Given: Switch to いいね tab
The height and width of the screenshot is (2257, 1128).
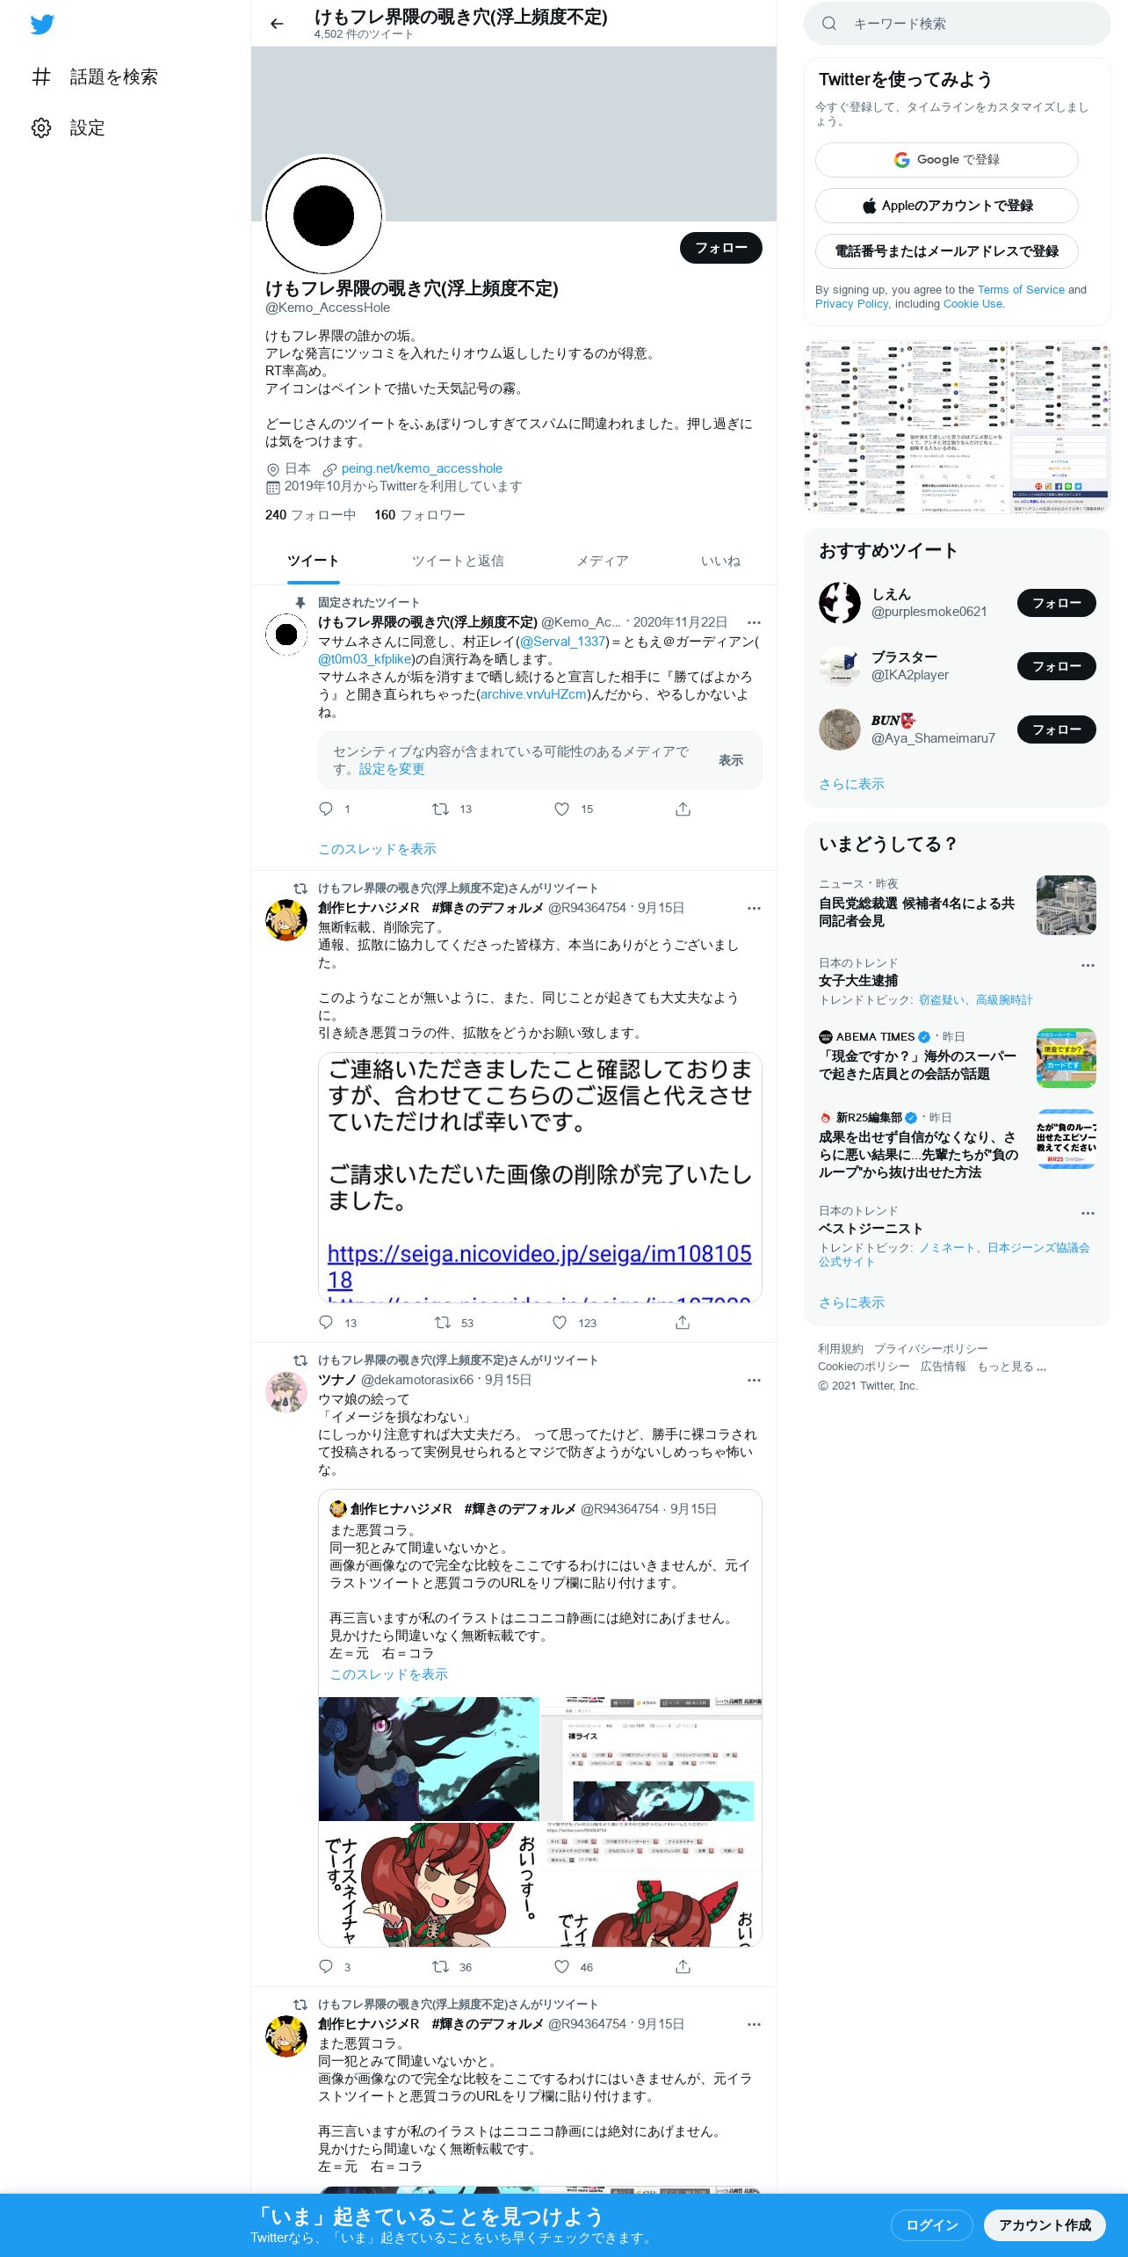Looking at the screenshot, I should point(720,561).
